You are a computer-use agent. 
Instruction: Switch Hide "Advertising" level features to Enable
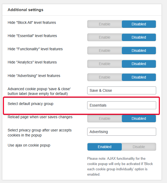pos(105,77)
